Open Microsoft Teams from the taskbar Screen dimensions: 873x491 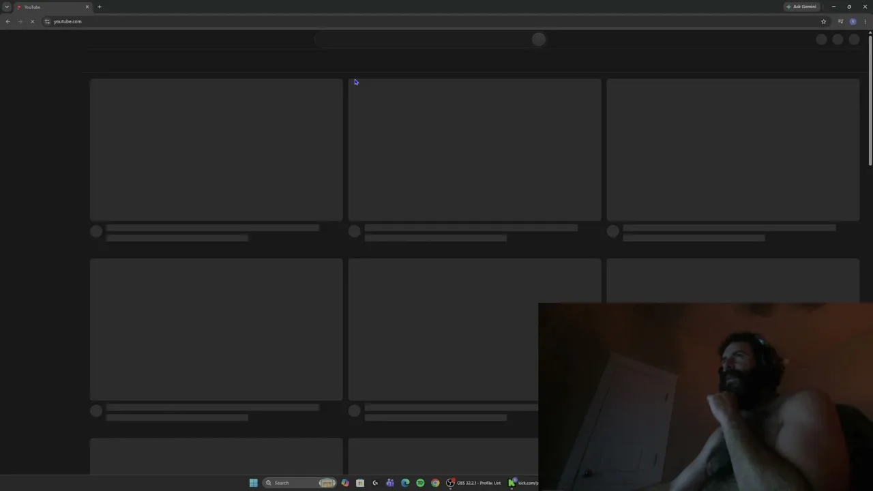390,483
